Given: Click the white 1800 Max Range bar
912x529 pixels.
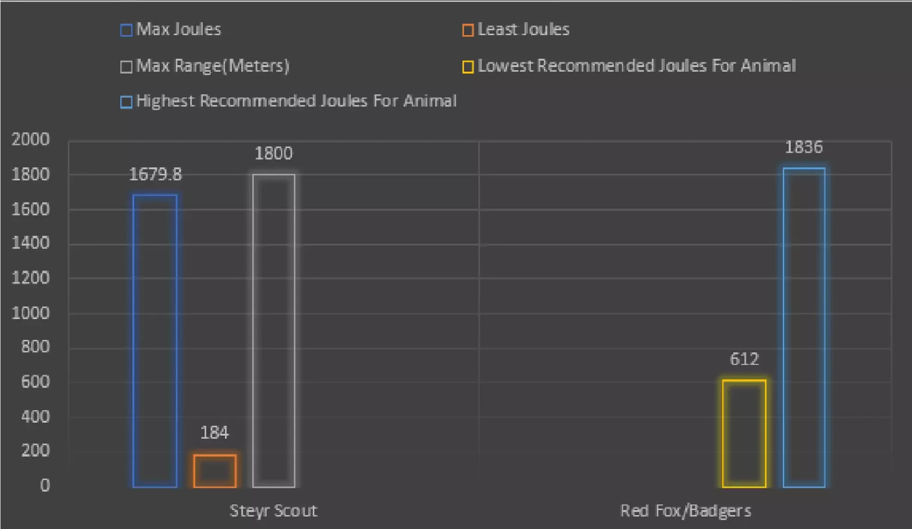Looking at the screenshot, I should tap(274, 331).
